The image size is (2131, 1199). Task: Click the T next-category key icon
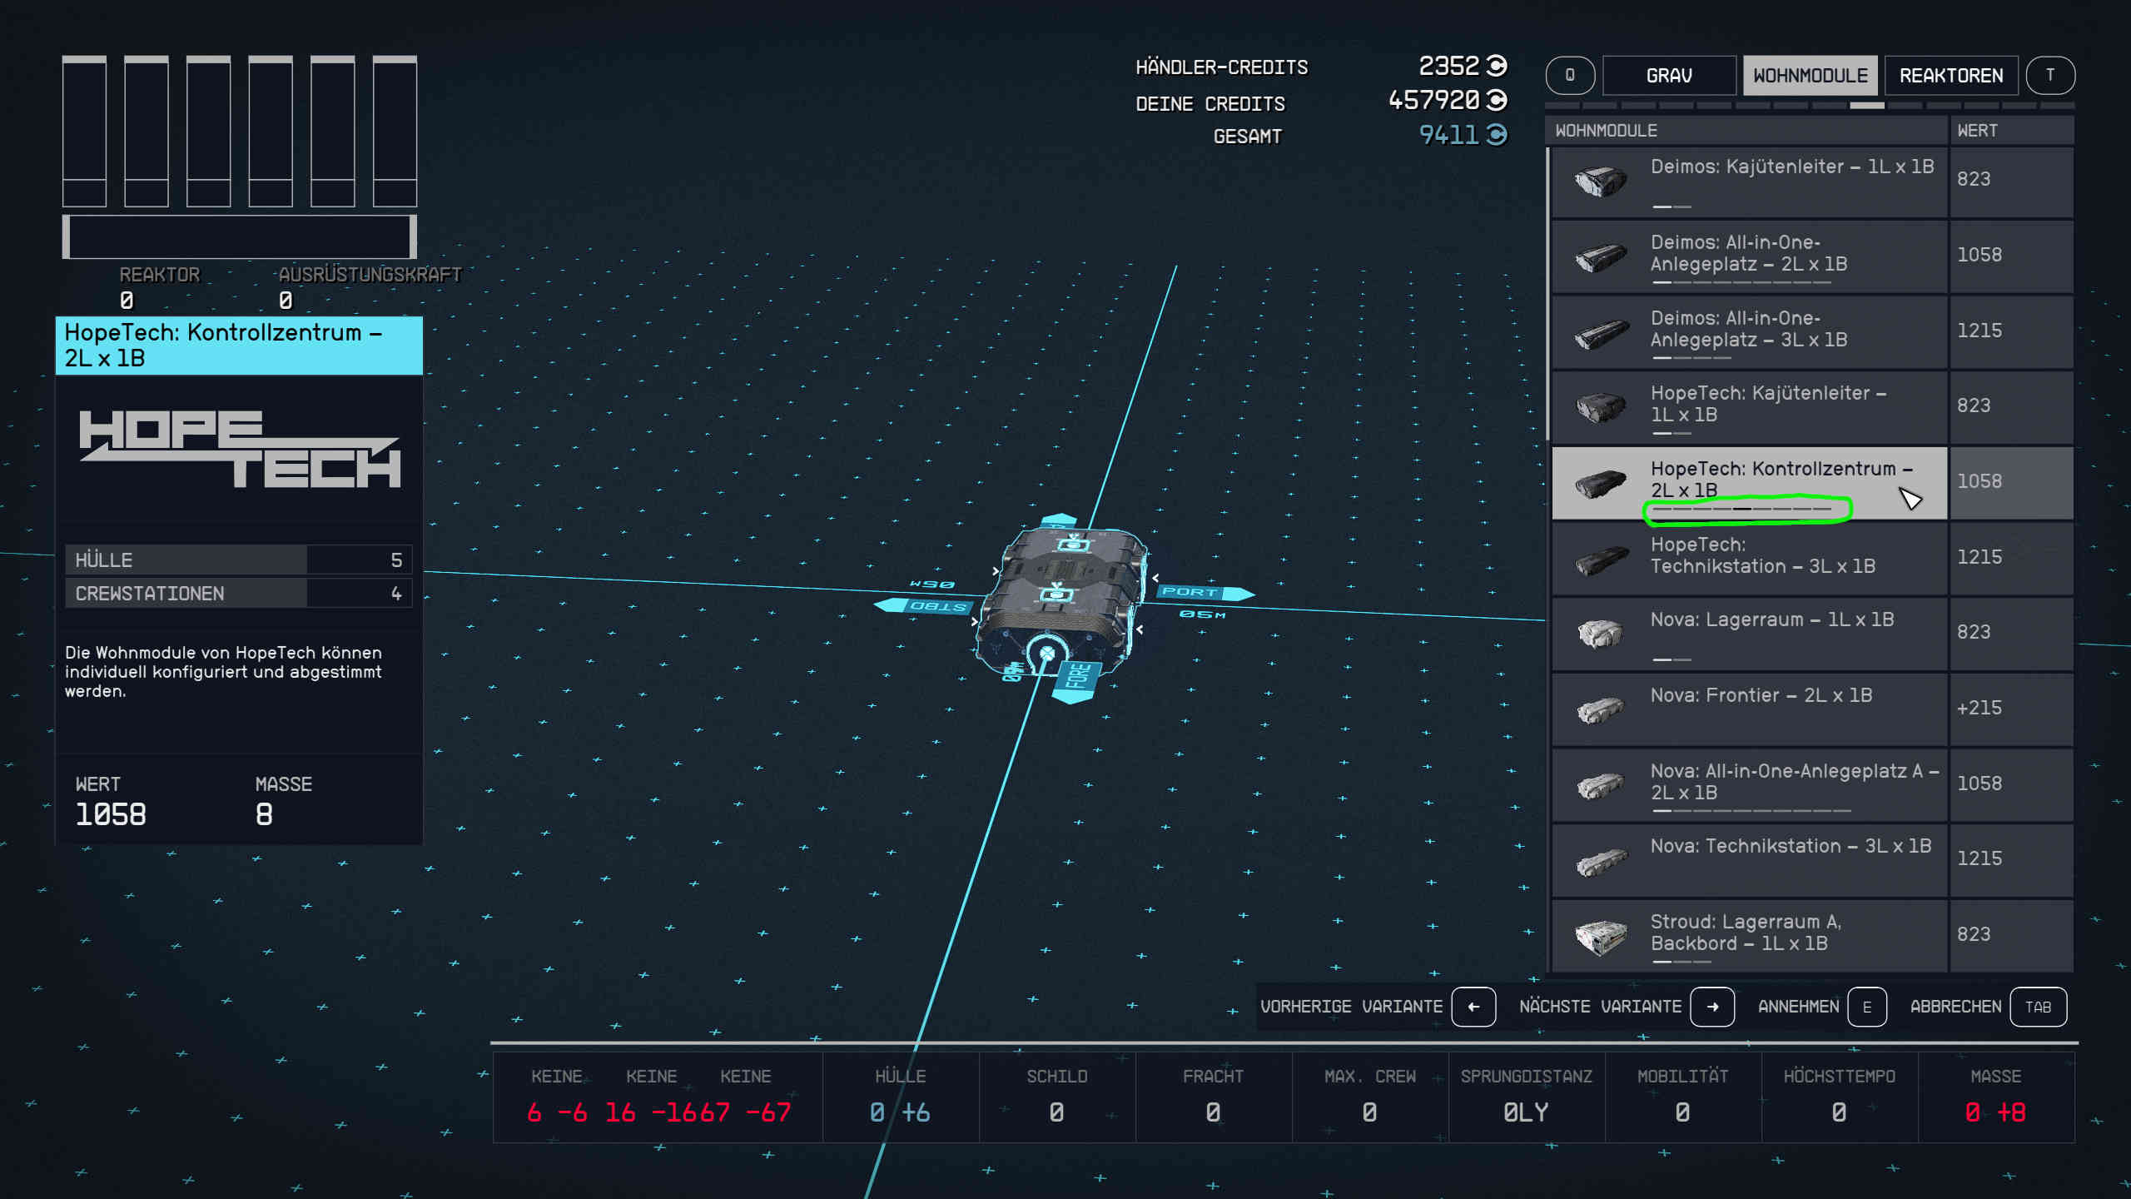[2049, 76]
